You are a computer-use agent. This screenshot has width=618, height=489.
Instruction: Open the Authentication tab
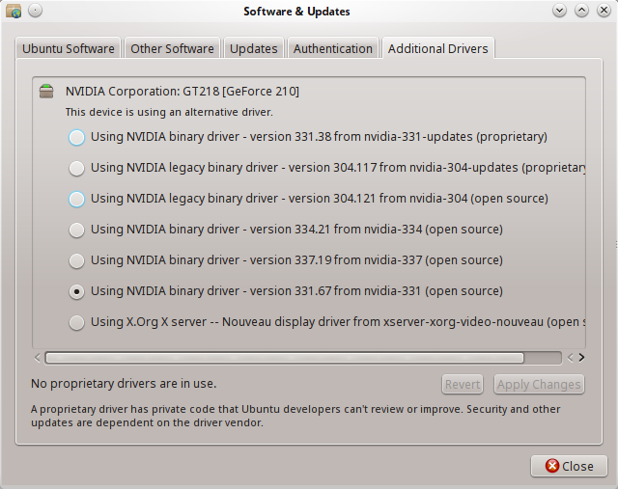[x=333, y=48]
